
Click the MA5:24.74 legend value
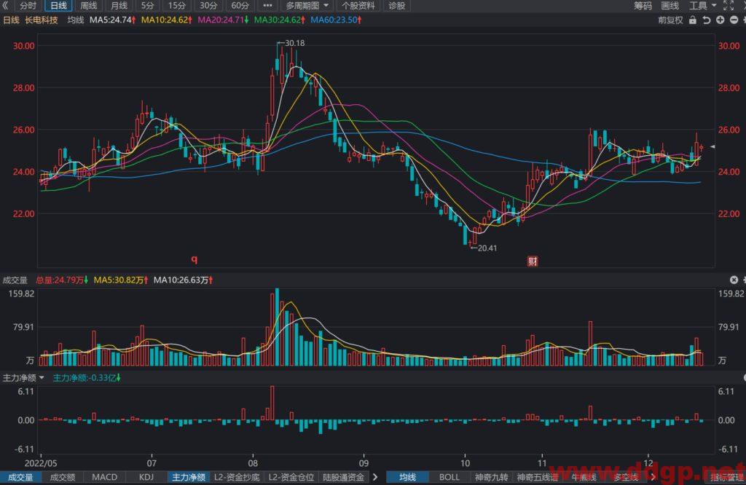(113, 20)
